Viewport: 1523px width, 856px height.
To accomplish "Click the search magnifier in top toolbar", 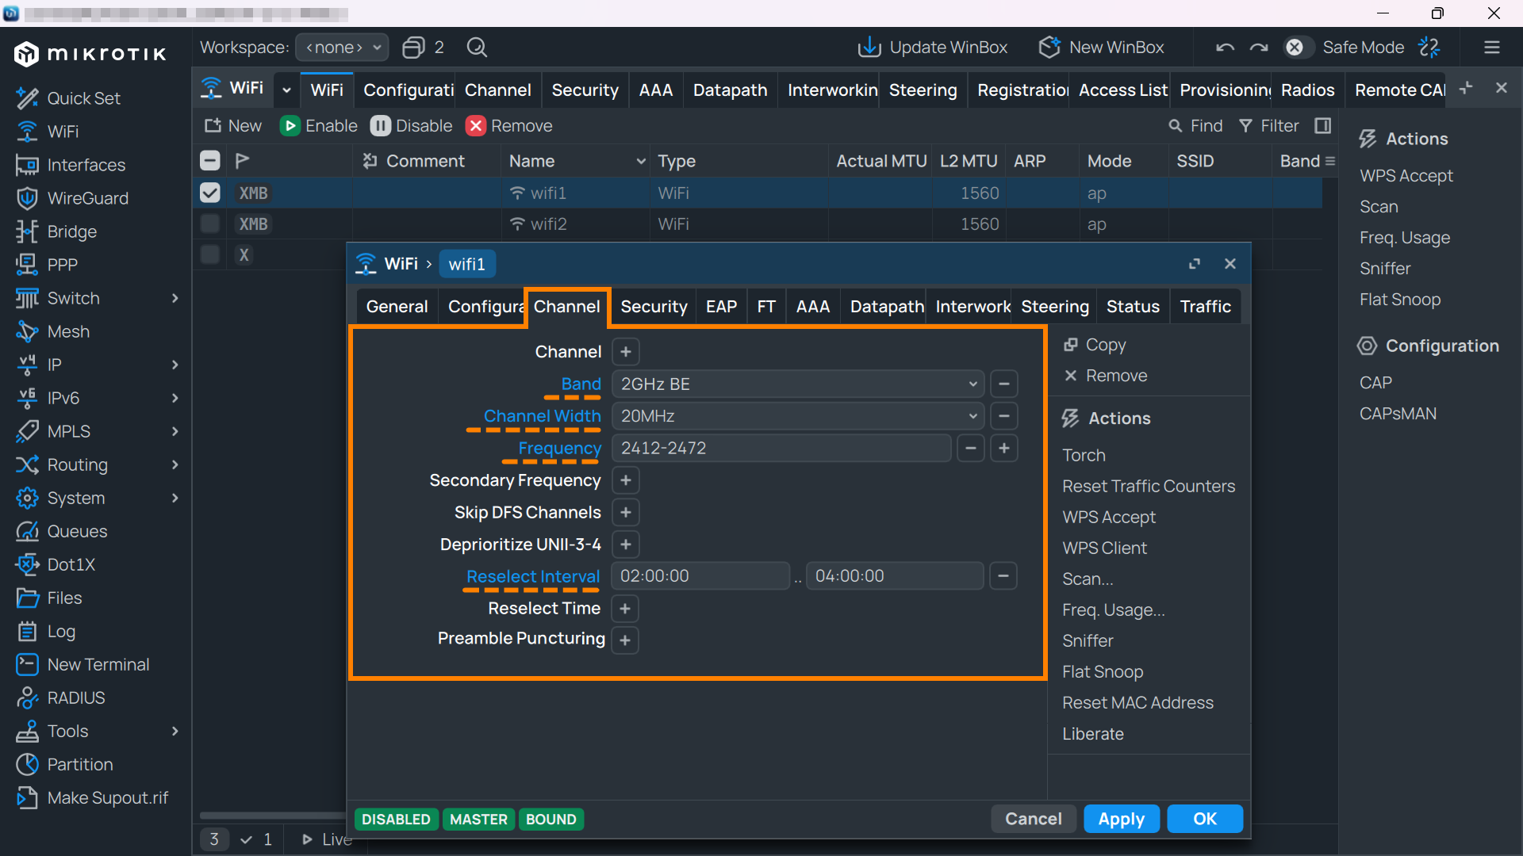I will pyautogui.click(x=477, y=48).
